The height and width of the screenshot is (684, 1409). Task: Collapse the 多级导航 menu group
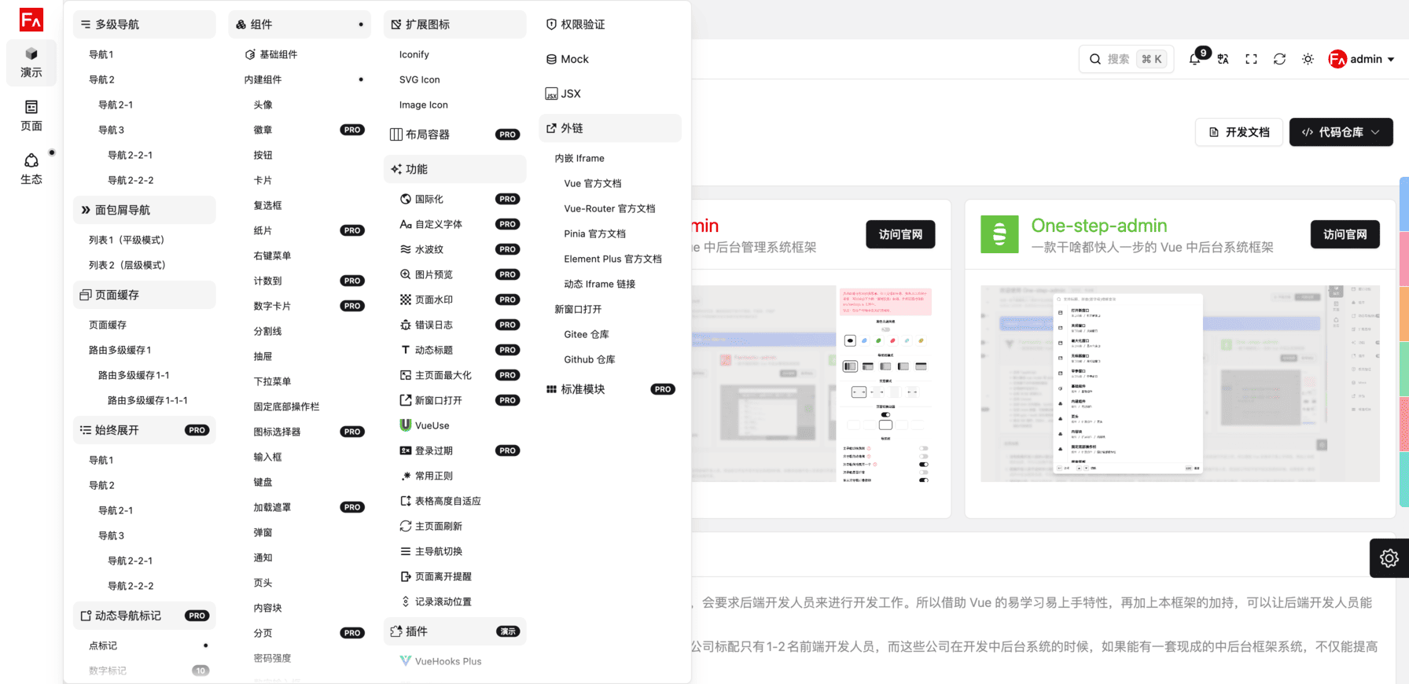point(144,24)
